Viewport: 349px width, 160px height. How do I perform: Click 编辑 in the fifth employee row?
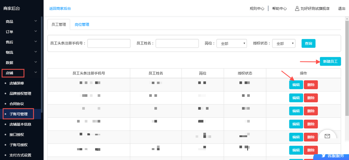pos(296,137)
